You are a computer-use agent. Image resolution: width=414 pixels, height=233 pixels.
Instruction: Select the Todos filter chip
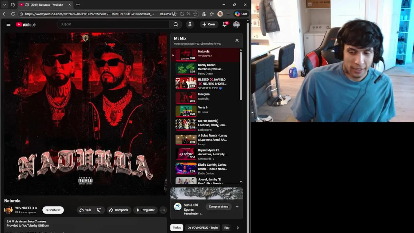(177, 227)
